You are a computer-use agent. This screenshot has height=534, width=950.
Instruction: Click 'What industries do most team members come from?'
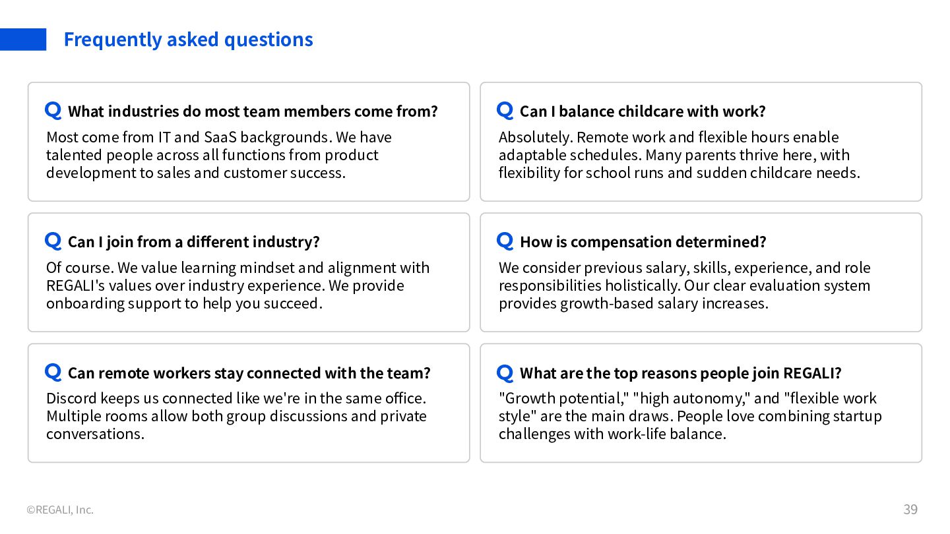(x=253, y=111)
